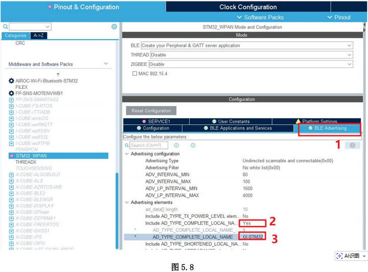
Task: Click gear icon next to AIROC-Wi-Fi-Bluetooth-STM32
Action: click(x=11, y=81)
